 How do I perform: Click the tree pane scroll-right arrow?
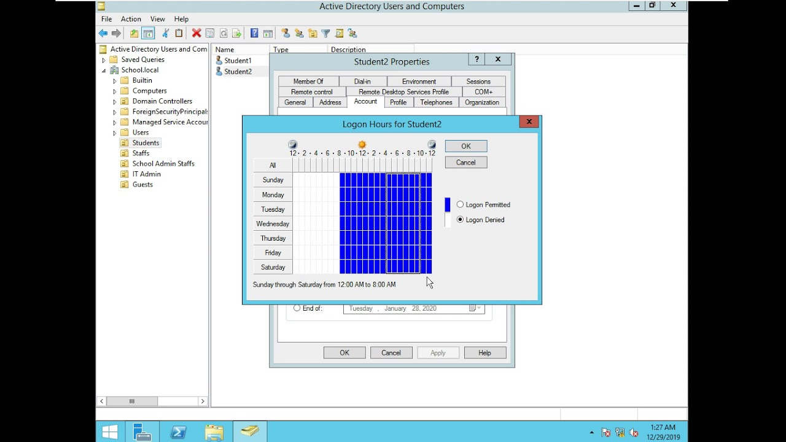coord(203,401)
